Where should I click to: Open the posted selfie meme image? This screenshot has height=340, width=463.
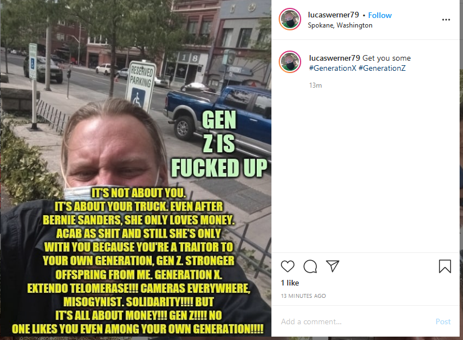(136, 169)
